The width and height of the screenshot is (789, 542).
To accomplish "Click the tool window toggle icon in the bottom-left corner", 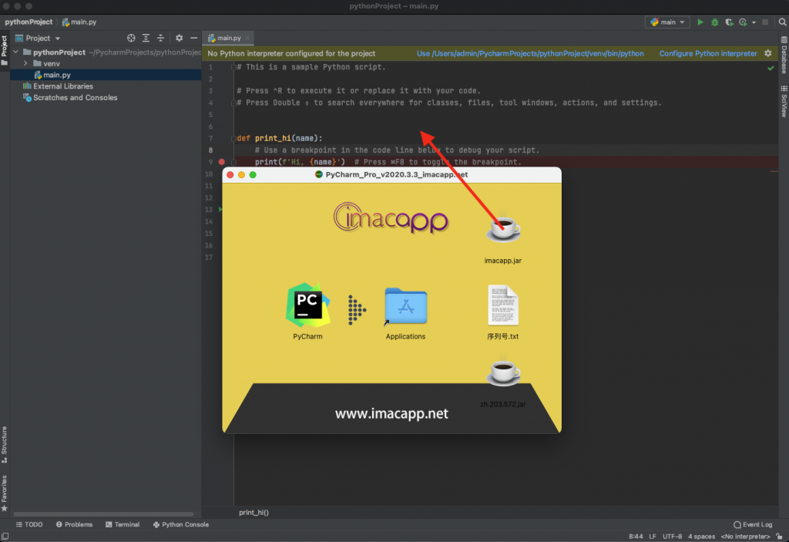I will point(5,537).
